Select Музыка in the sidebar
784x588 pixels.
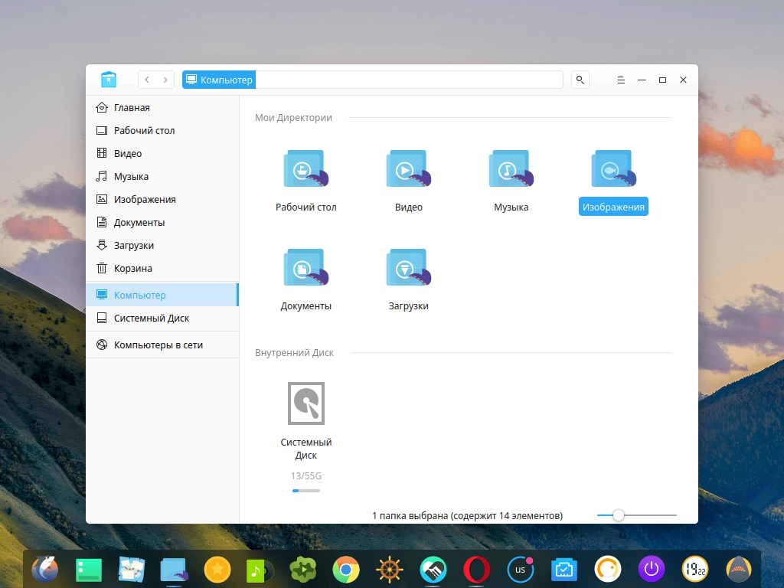[x=162, y=177]
